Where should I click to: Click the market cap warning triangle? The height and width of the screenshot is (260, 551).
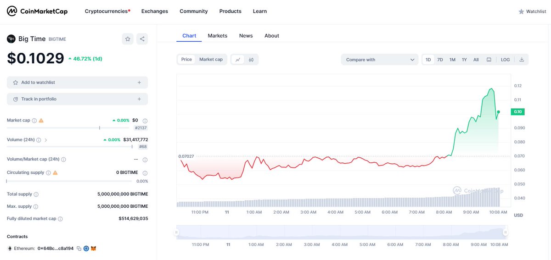point(41,120)
